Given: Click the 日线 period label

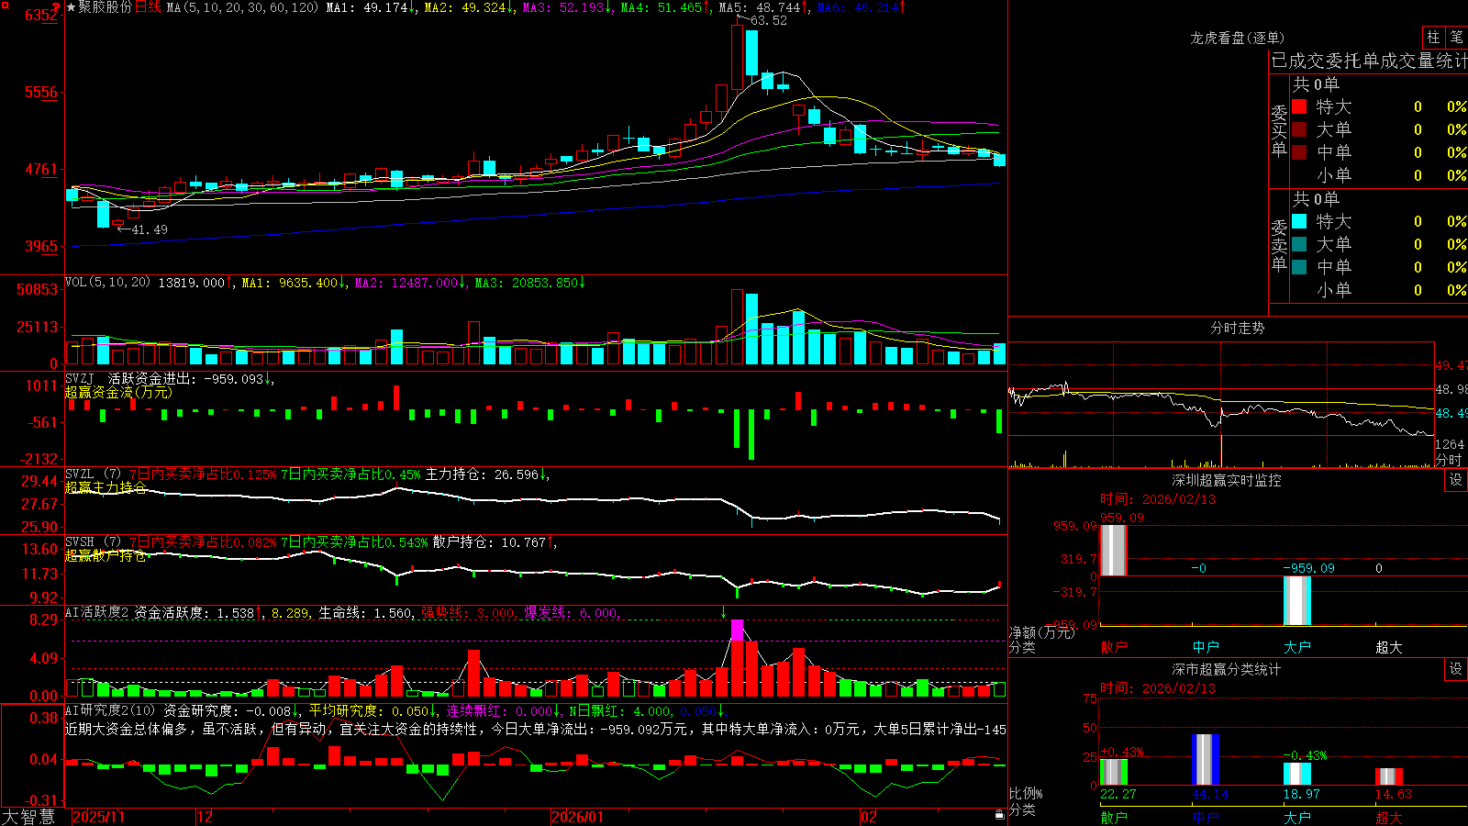Looking at the screenshot, I should tap(148, 7).
